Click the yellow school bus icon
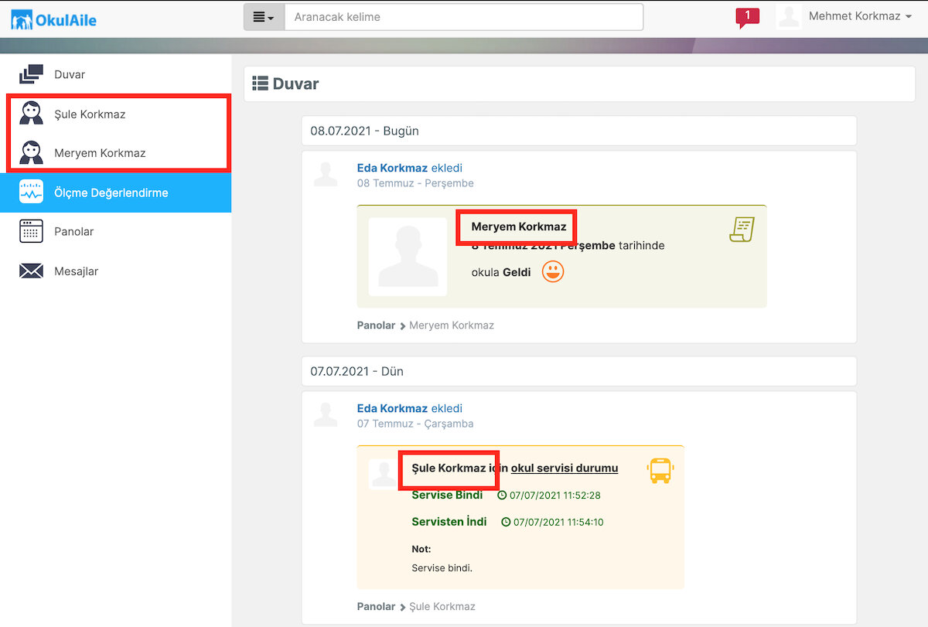This screenshot has height=627, width=928. [x=660, y=470]
